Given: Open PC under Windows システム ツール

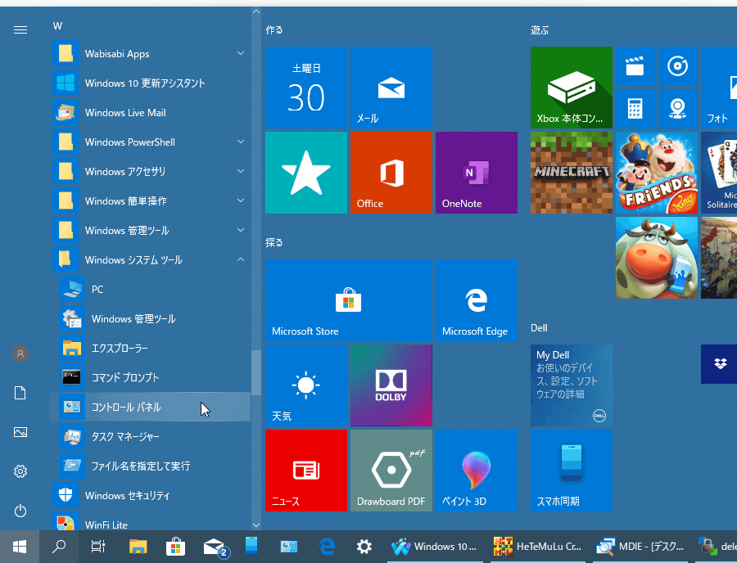Looking at the screenshot, I should 150,289.
